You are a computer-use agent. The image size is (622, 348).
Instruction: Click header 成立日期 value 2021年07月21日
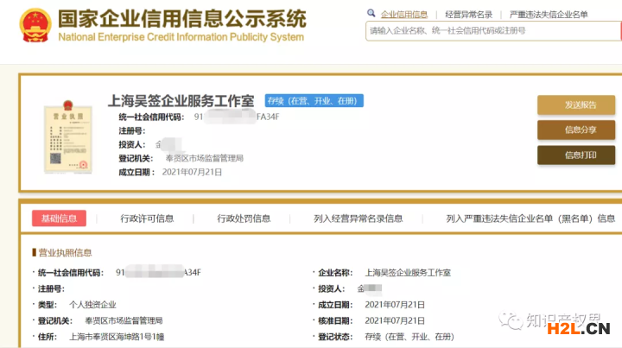click(x=192, y=172)
